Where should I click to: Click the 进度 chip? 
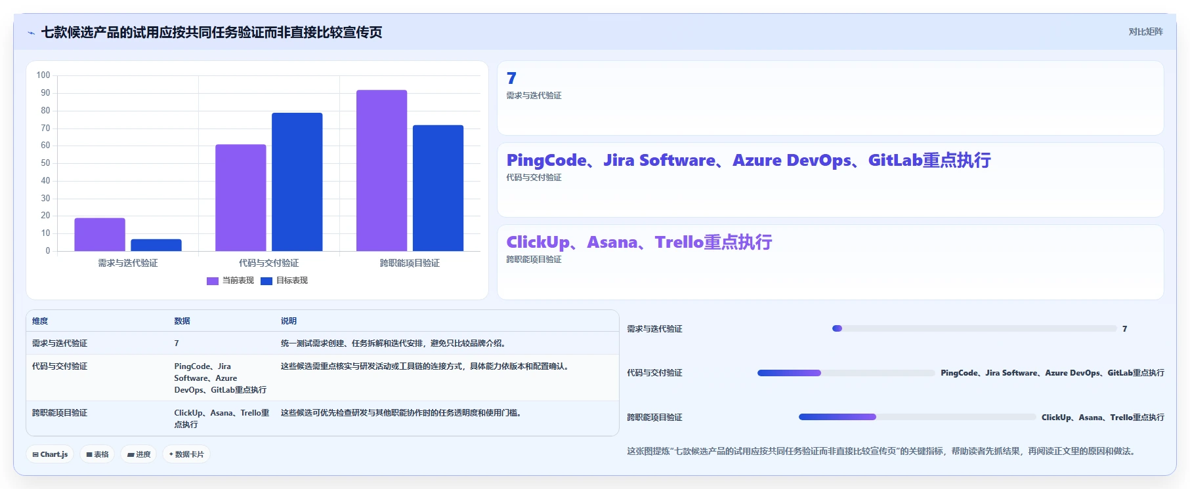(x=138, y=454)
